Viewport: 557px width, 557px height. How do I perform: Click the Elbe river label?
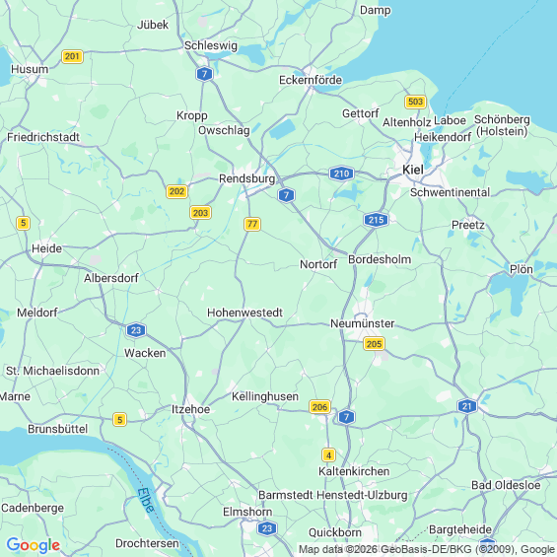[x=146, y=500]
